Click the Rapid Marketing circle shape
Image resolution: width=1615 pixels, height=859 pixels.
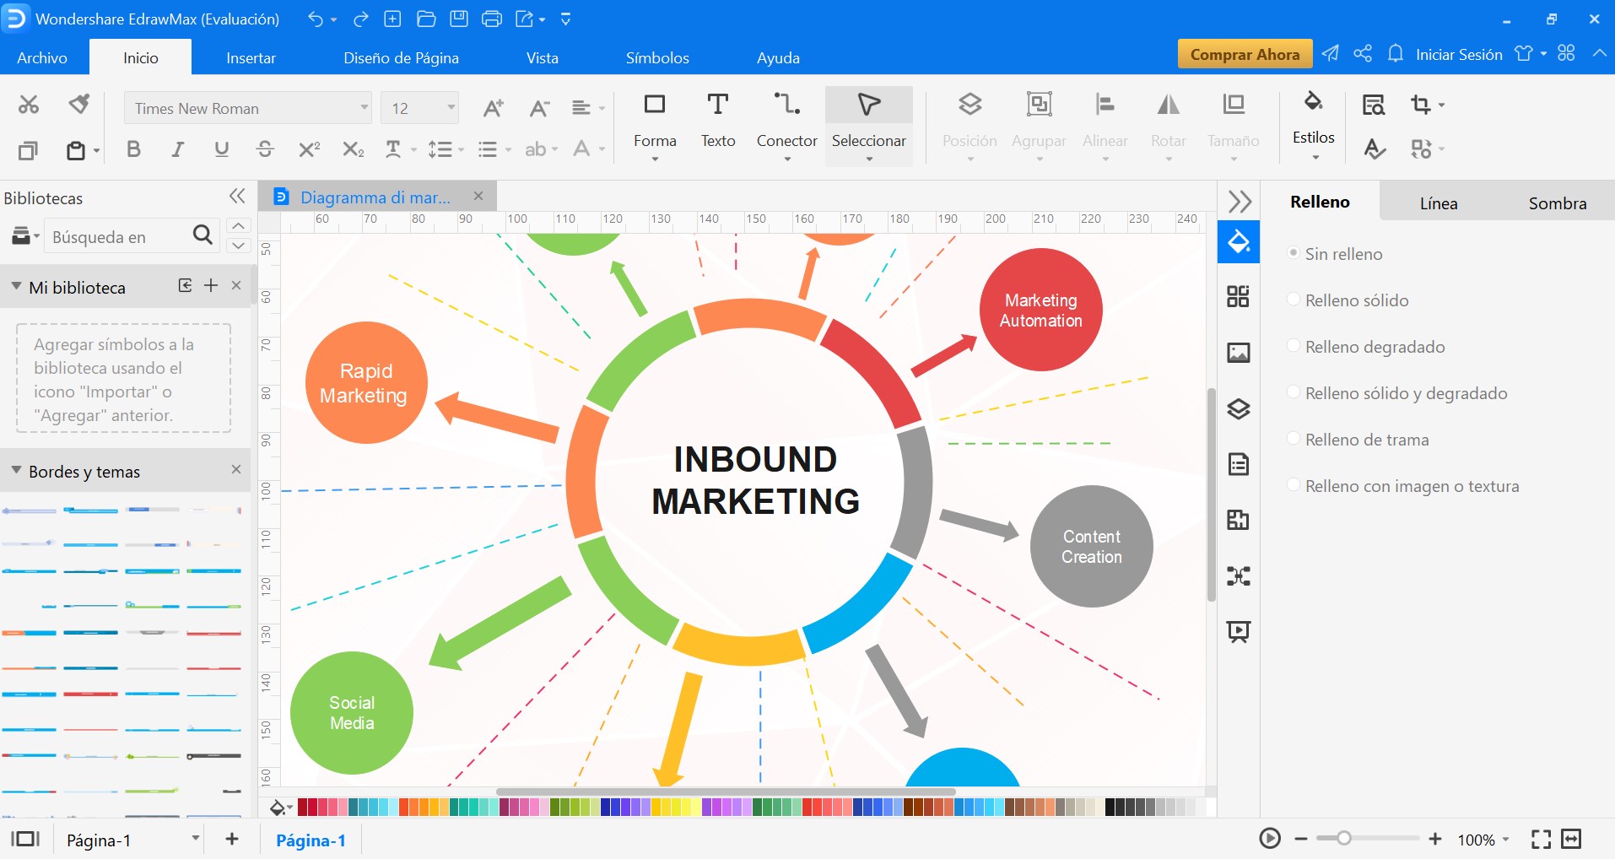click(x=366, y=382)
